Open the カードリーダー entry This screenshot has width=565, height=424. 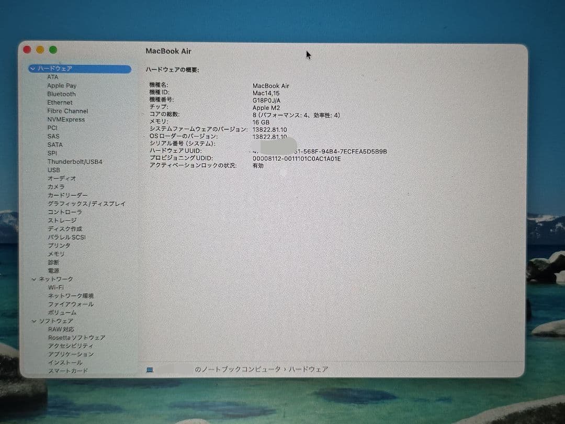coord(67,195)
